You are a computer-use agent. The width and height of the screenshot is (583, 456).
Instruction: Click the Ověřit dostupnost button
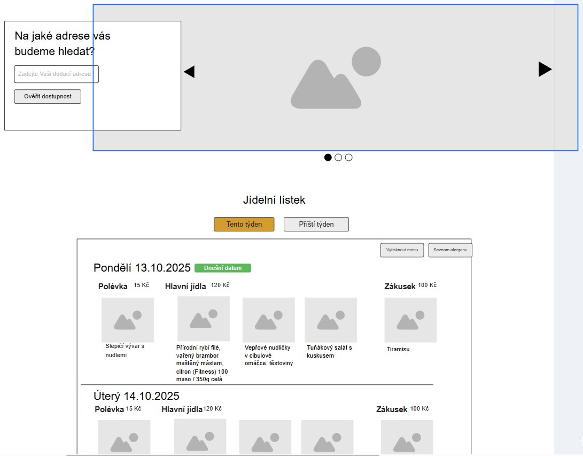(48, 96)
